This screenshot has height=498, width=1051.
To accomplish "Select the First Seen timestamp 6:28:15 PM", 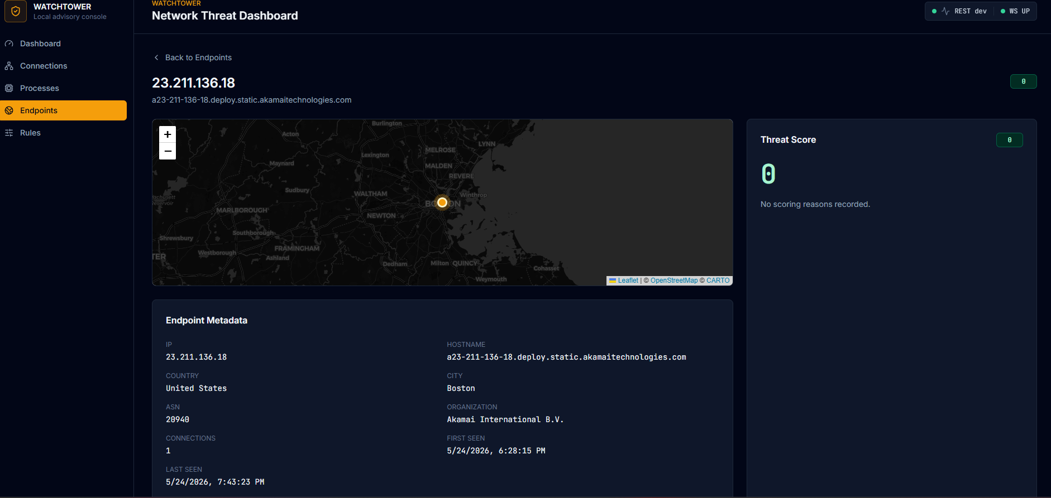I will 496,451.
